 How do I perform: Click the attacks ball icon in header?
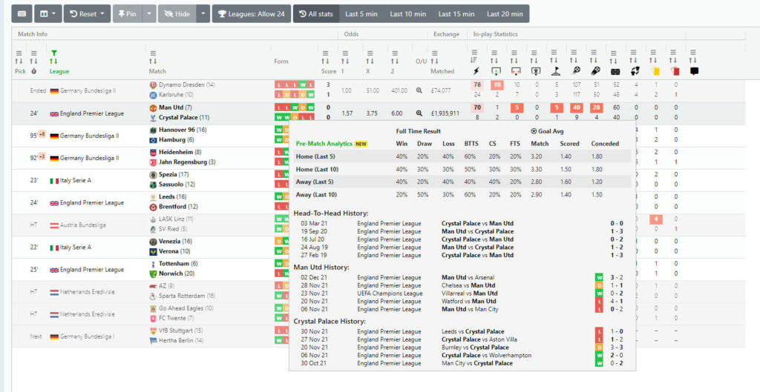[576, 71]
